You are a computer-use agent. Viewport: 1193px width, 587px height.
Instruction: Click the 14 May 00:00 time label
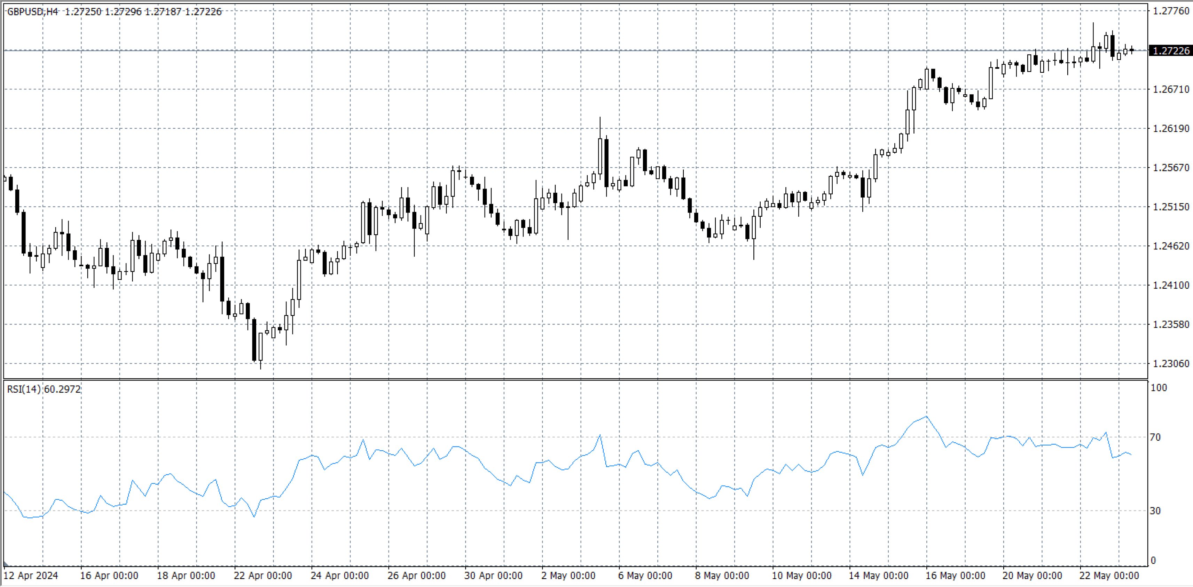point(878,576)
